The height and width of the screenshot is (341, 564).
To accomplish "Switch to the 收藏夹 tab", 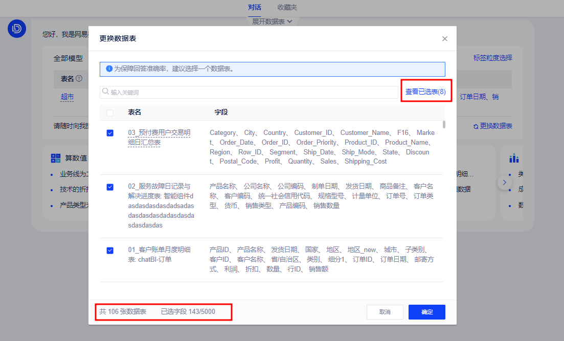I will (287, 7).
